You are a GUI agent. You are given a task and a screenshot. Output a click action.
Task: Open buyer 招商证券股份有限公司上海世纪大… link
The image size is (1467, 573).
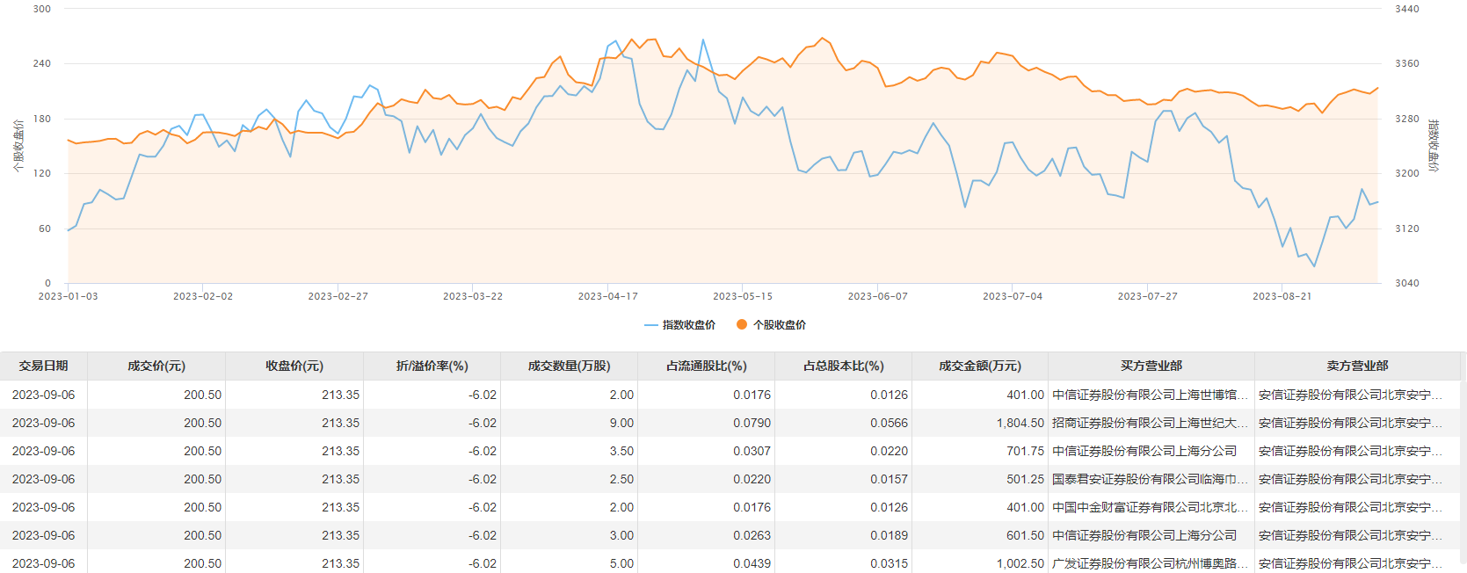pos(1149,423)
